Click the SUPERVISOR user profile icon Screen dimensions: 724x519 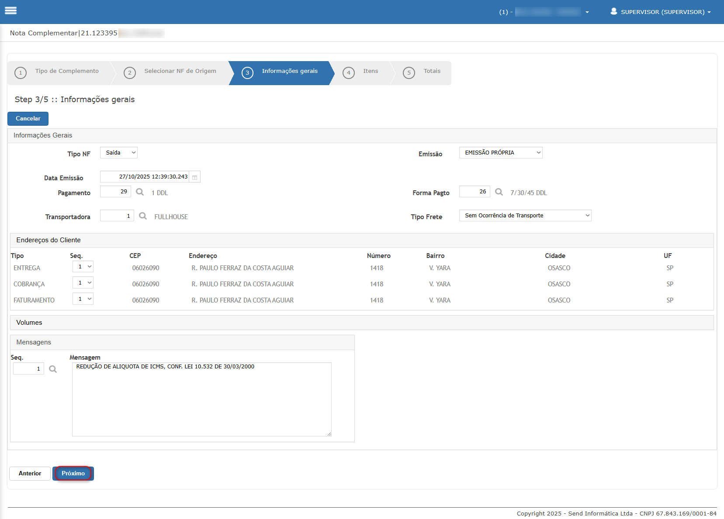[x=613, y=11]
